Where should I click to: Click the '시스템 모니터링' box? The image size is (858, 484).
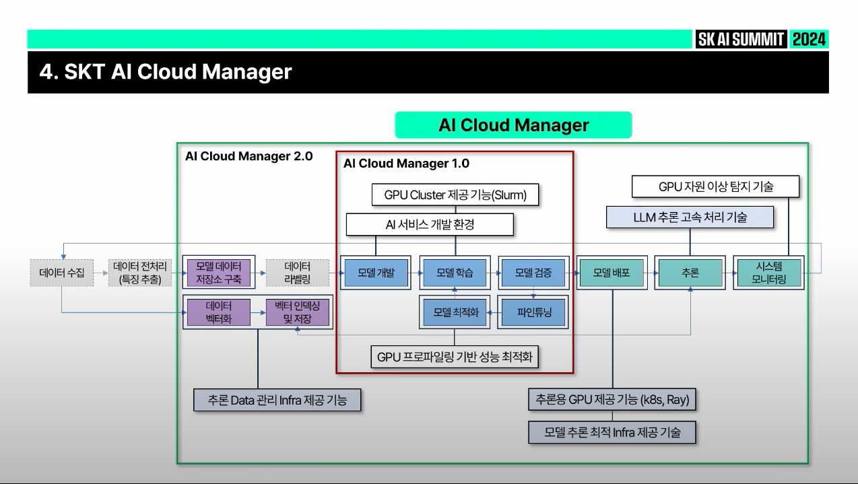(x=769, y=273)
